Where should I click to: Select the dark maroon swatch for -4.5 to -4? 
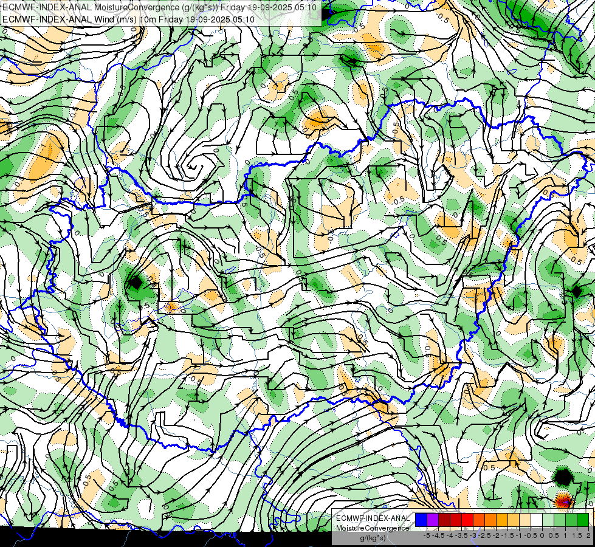pyautogui.click(x=444, y=520)
